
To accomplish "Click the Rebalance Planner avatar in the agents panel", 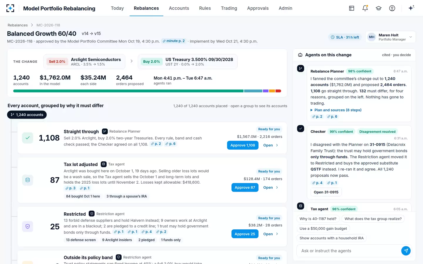I will pos(301,68).
